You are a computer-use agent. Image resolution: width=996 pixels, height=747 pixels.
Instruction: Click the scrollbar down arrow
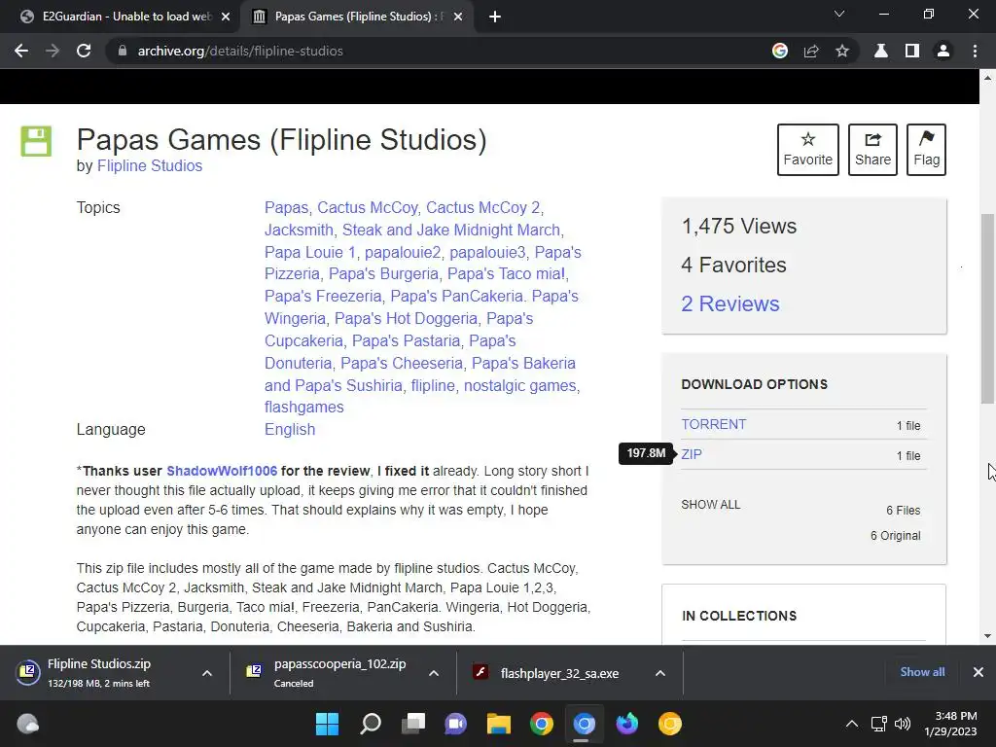click(x=987, y=636)
